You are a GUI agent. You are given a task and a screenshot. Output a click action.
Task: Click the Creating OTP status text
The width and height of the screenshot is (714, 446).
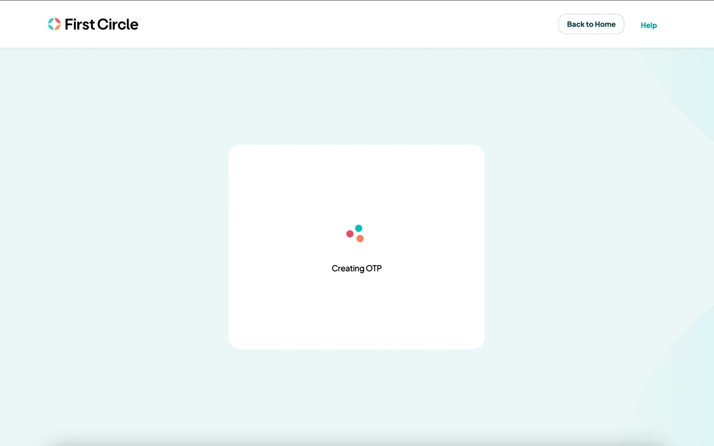click(356, 268)
